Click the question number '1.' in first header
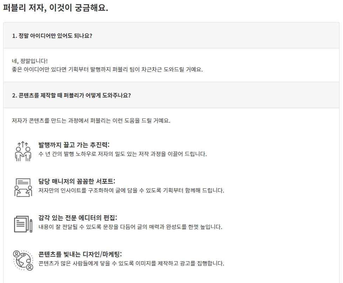This screenshot has width=343, height=283. pyautogui.click(x=14, y=36)
